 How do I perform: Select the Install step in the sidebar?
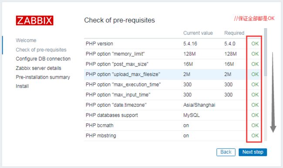pos(22,86)
